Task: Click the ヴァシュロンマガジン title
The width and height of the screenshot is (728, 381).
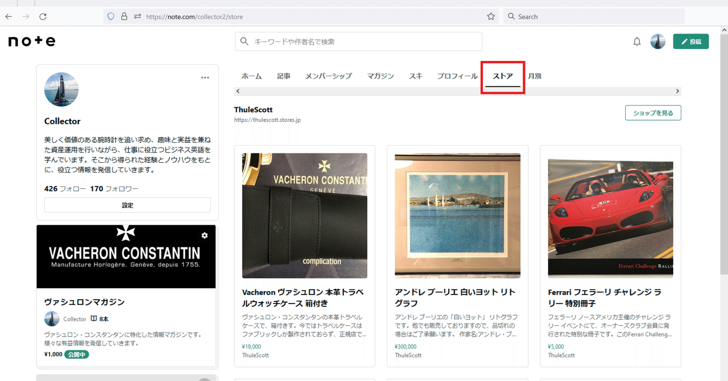Action: click(x=84, y=302)
